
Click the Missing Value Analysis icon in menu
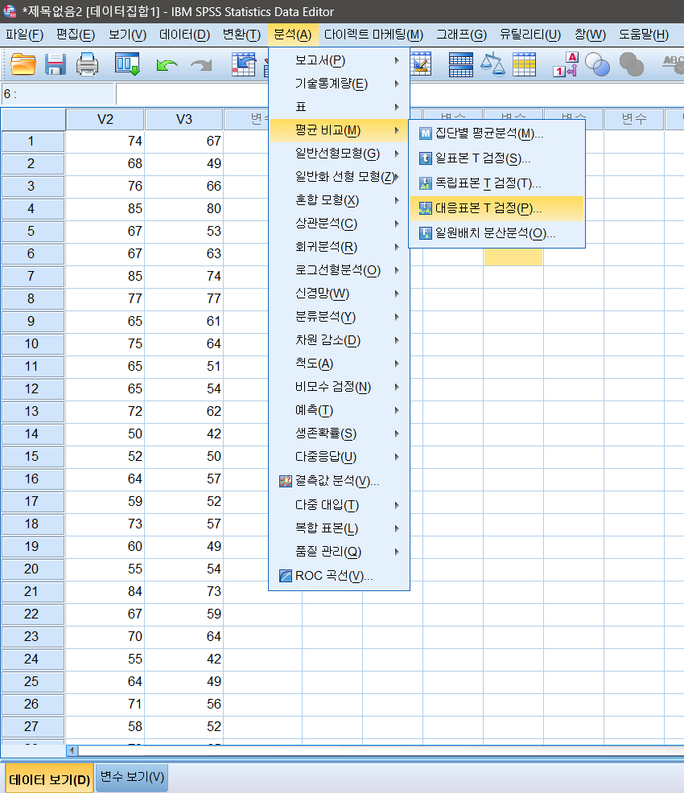point(286,481)
